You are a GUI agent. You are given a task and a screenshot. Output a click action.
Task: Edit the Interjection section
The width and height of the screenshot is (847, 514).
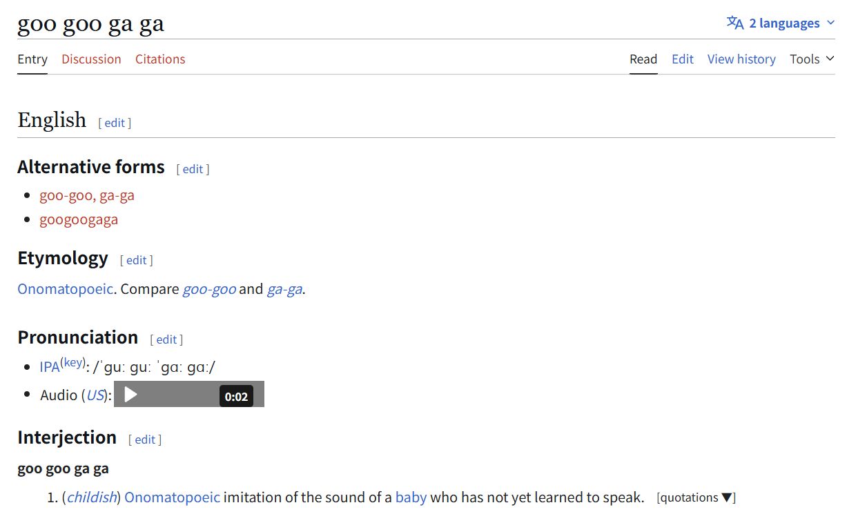tap(145, 439)
